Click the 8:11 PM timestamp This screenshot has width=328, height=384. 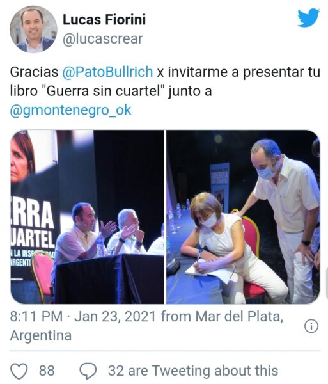pyautogui.click(x=36, y=316)
